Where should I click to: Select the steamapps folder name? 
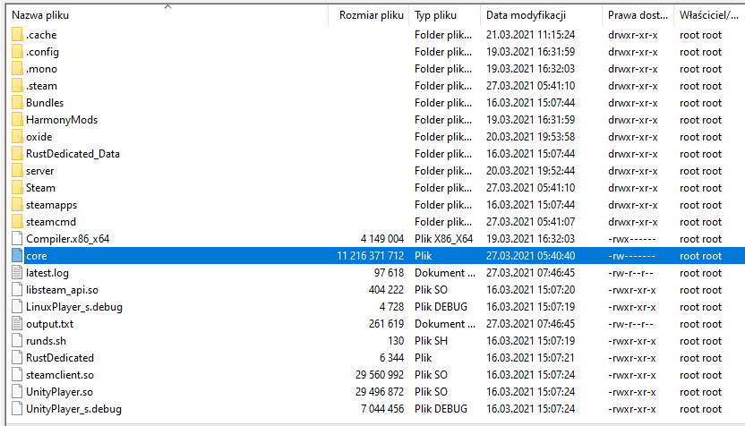pyautogui.click(x=51, y=205)
